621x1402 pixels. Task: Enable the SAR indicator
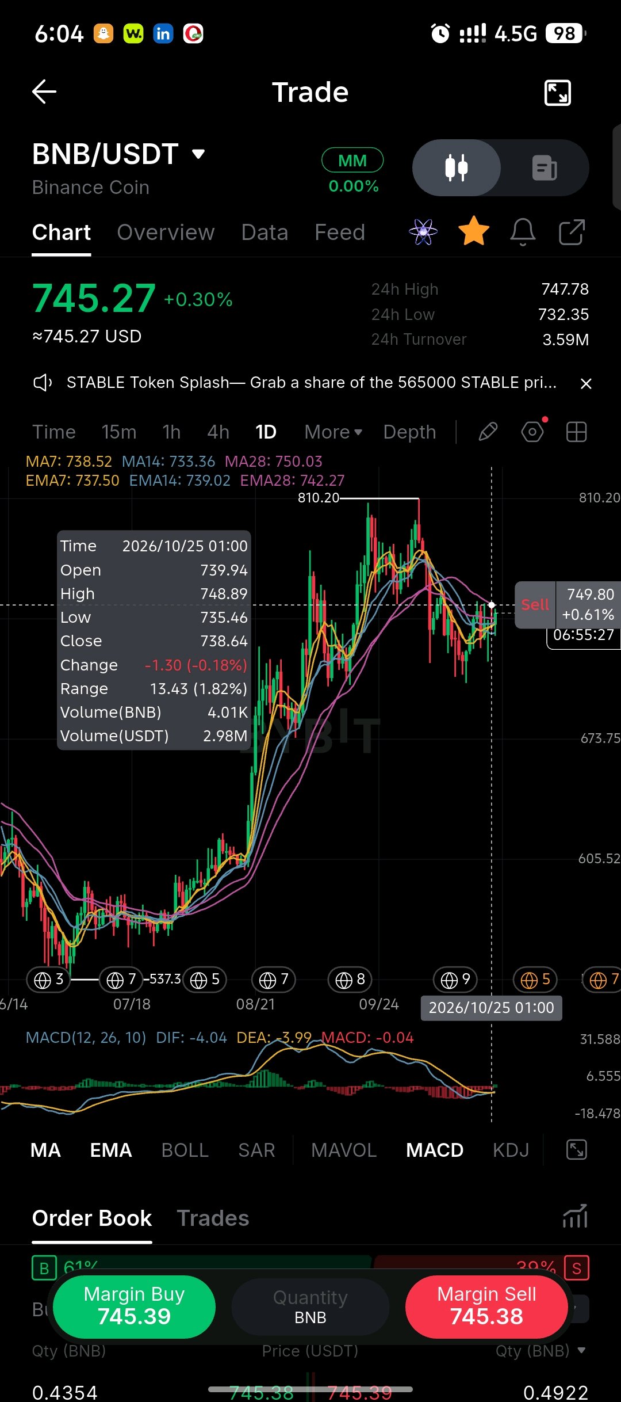coord(256,1150)
